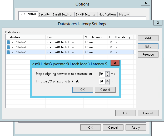Edit the selected datastore latency

click(x=148, y=46)
